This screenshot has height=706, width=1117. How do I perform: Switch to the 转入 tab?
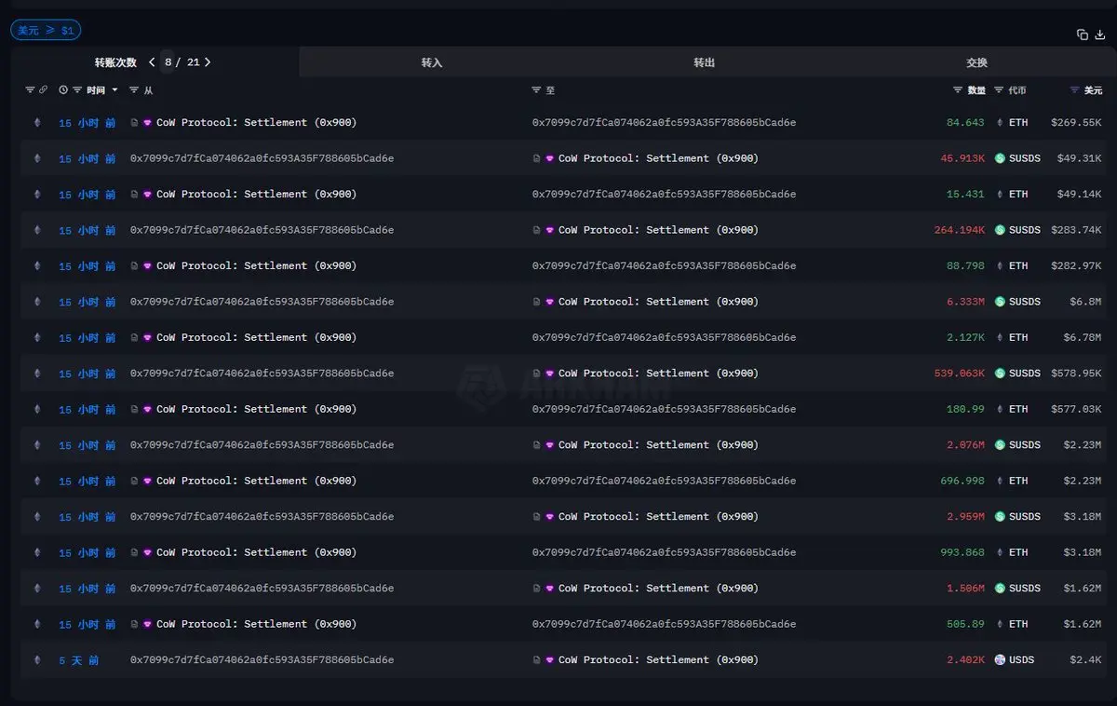pos(432,62)
